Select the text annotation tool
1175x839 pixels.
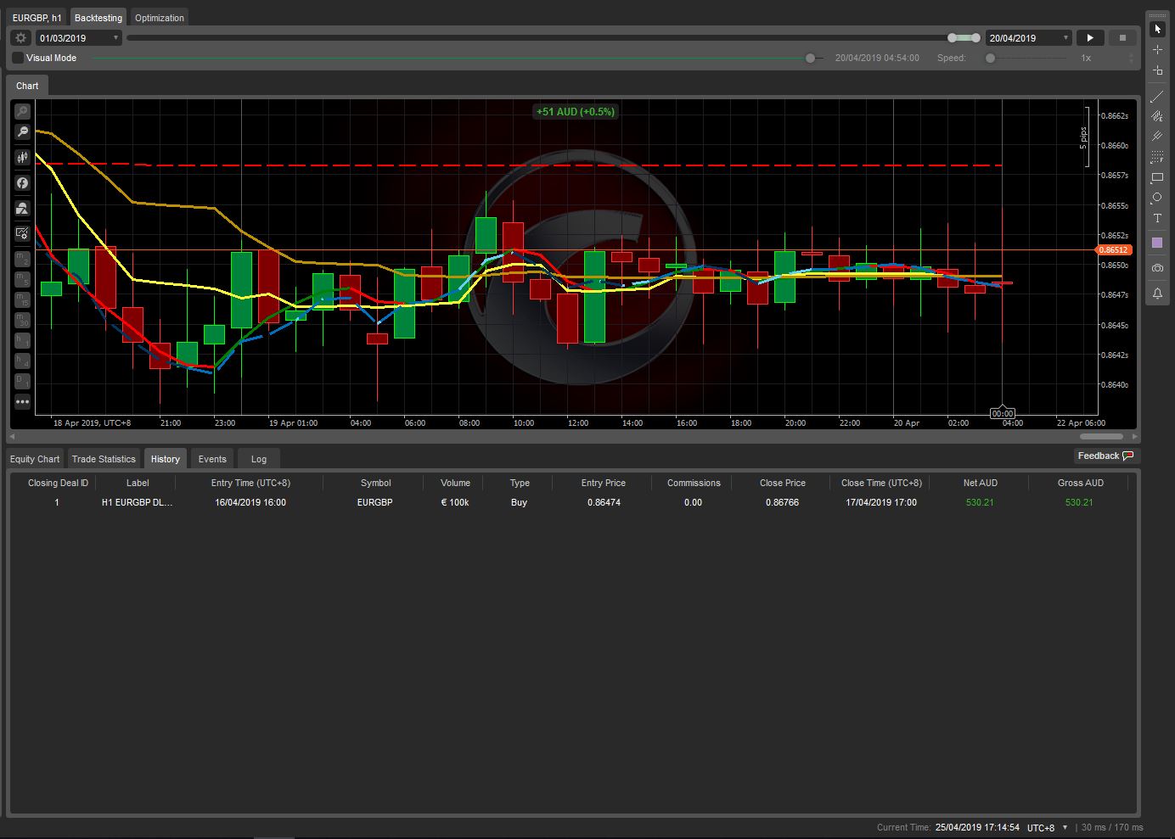click(x=1157, y=218)
